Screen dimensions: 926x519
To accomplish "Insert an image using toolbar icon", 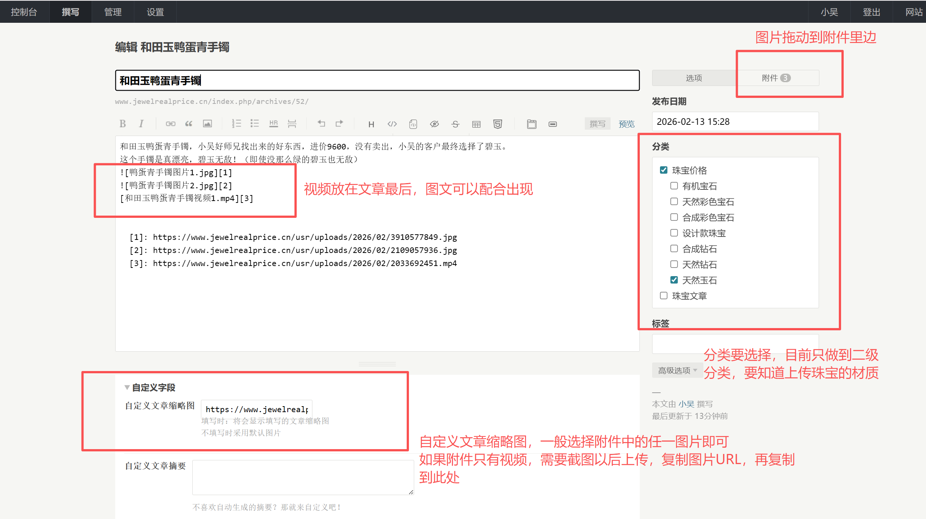I will click(207, 124).
